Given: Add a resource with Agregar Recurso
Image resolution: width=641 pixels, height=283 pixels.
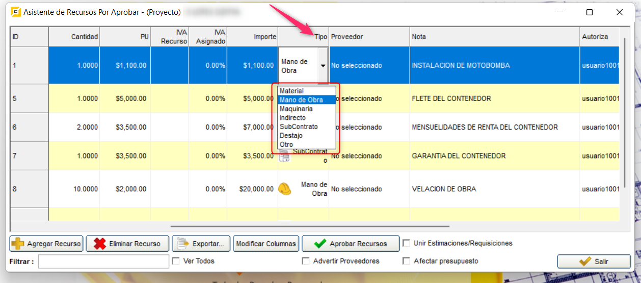Looking at the screenshot, I should coord(46,244).
